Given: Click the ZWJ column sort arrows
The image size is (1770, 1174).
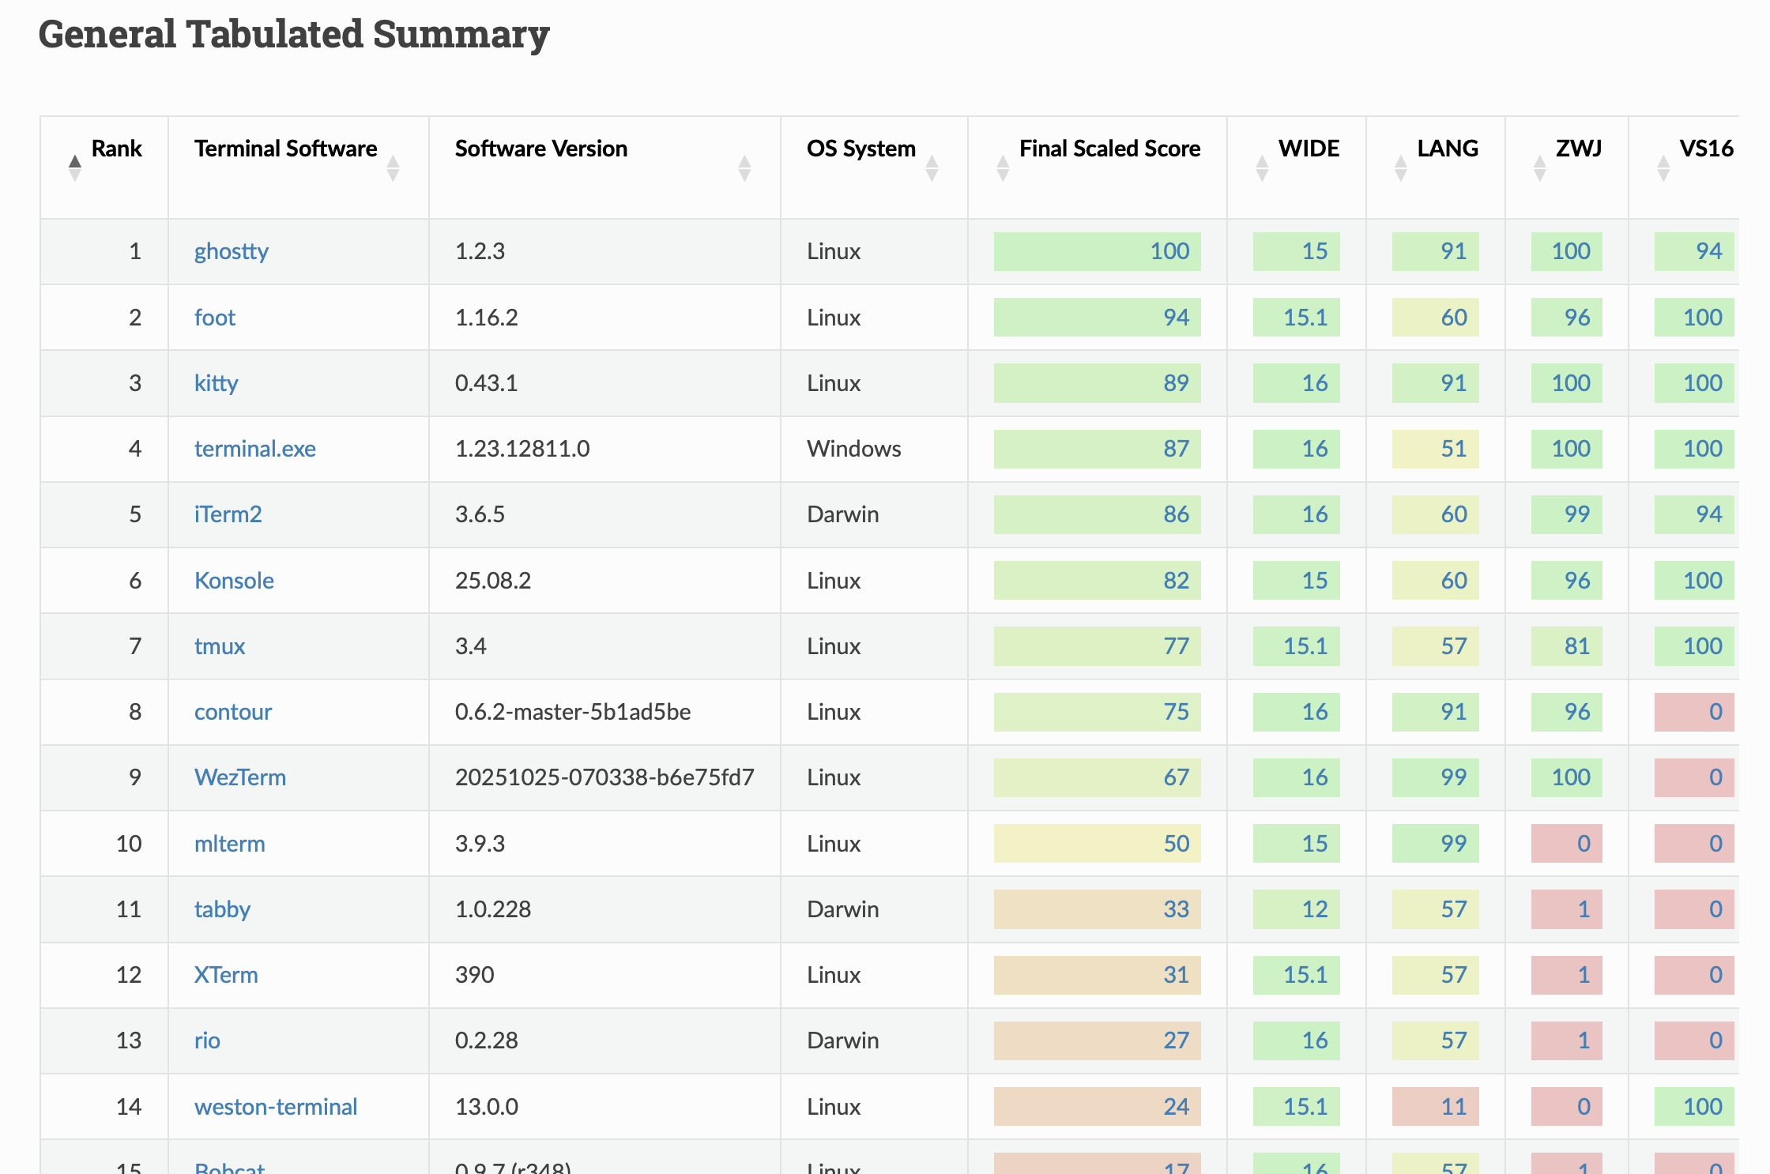Looking at the screenshot, I should click(1539, 167).
